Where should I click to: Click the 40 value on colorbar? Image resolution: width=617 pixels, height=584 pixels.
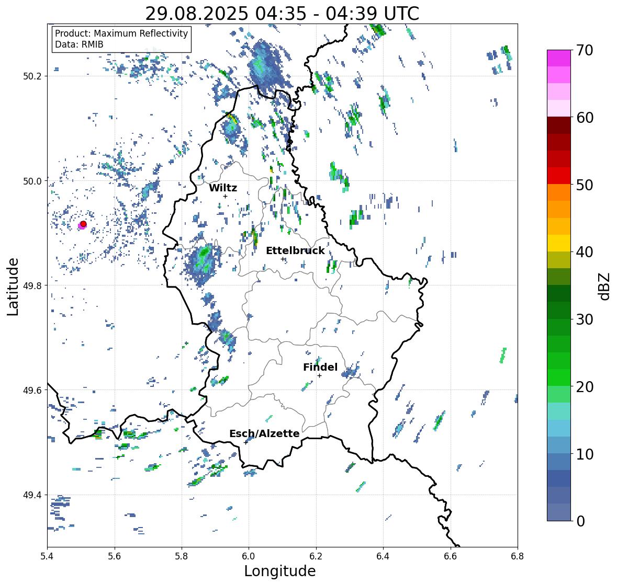585,252
